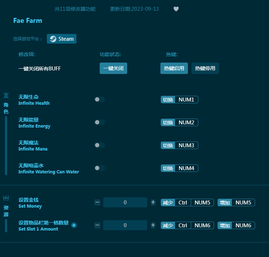Image resolution: width=269 pixels, height=257 pixels.
Task: Click NUM5 key of Set Money increase hotkey
Action: [243, 203]
